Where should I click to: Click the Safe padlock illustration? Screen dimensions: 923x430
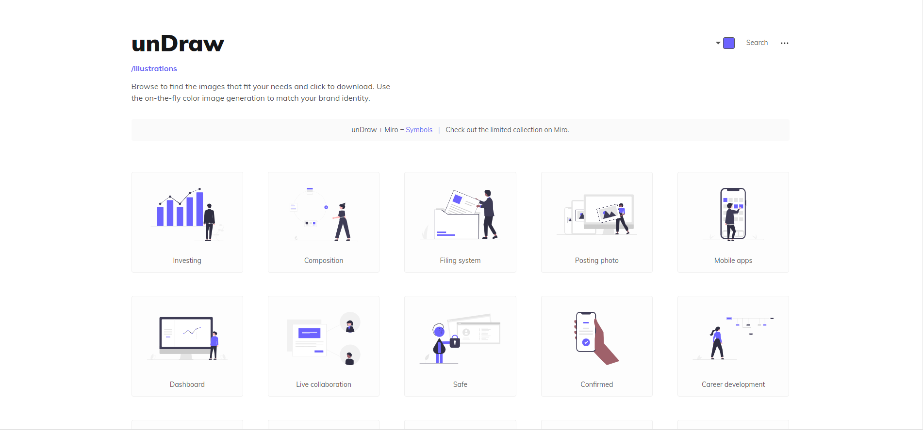(460, 338)
